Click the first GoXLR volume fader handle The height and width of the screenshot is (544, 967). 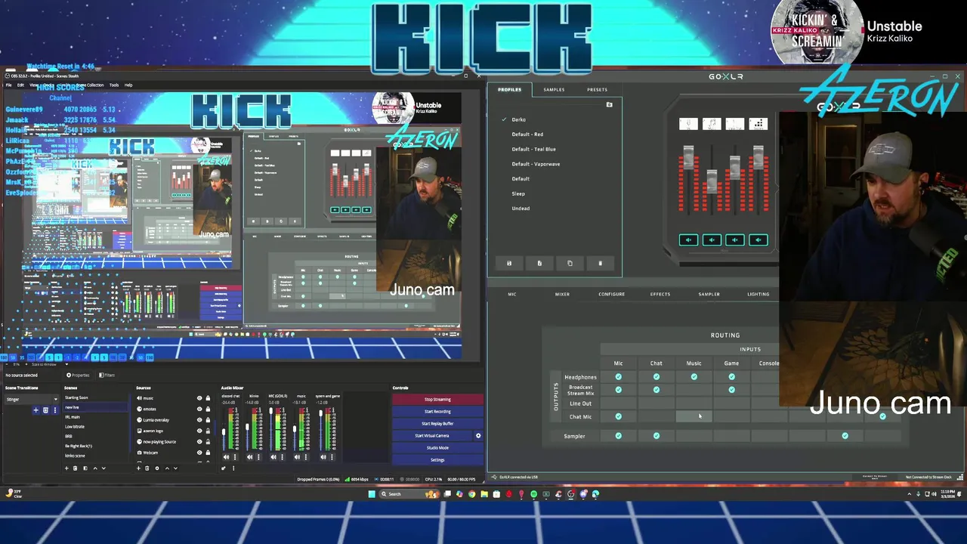point(687,158)
